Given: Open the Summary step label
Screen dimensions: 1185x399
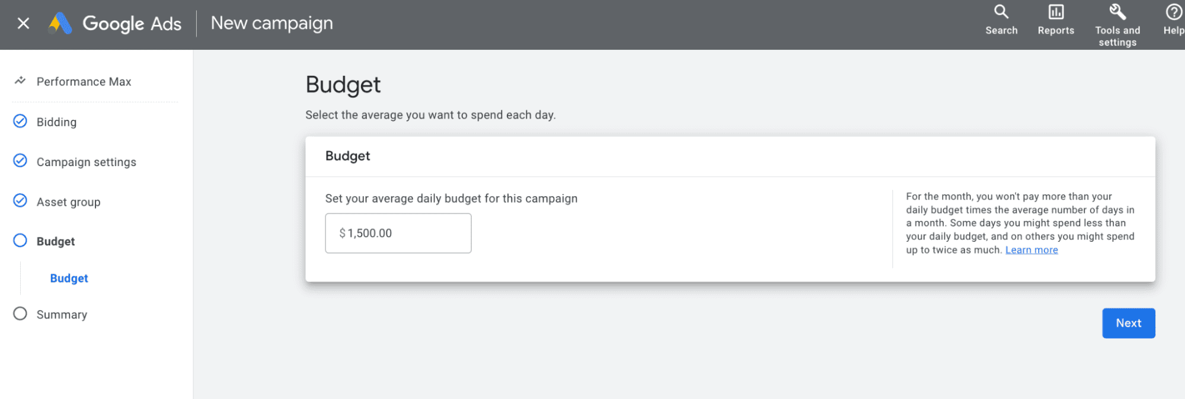Looking at the screenshot, I should 62,315.
